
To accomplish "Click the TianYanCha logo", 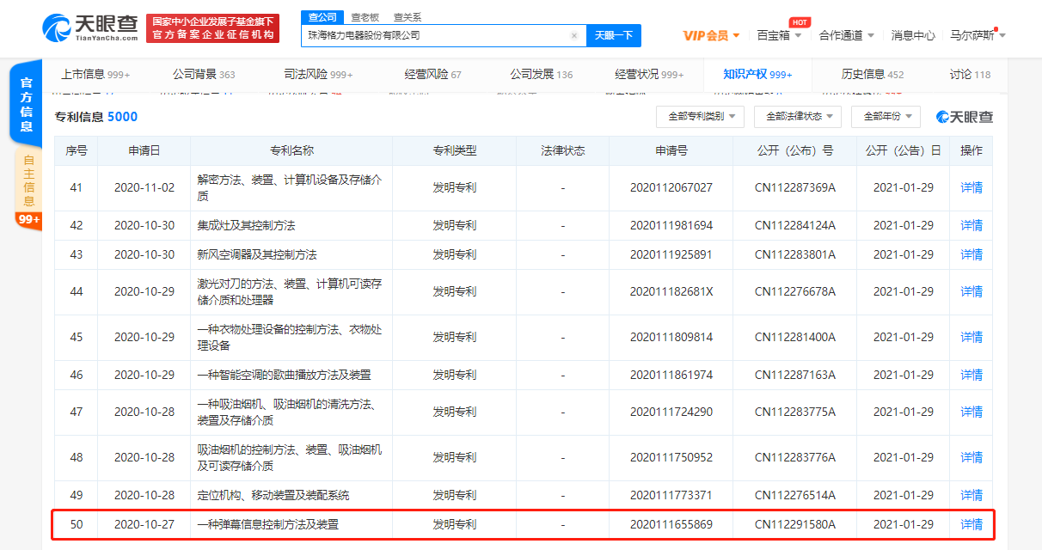I will [90, 27].
